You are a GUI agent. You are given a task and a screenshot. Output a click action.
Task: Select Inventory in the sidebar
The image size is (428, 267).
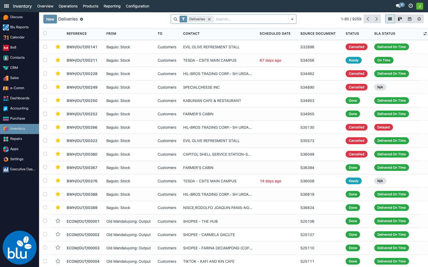pos(20,129)
